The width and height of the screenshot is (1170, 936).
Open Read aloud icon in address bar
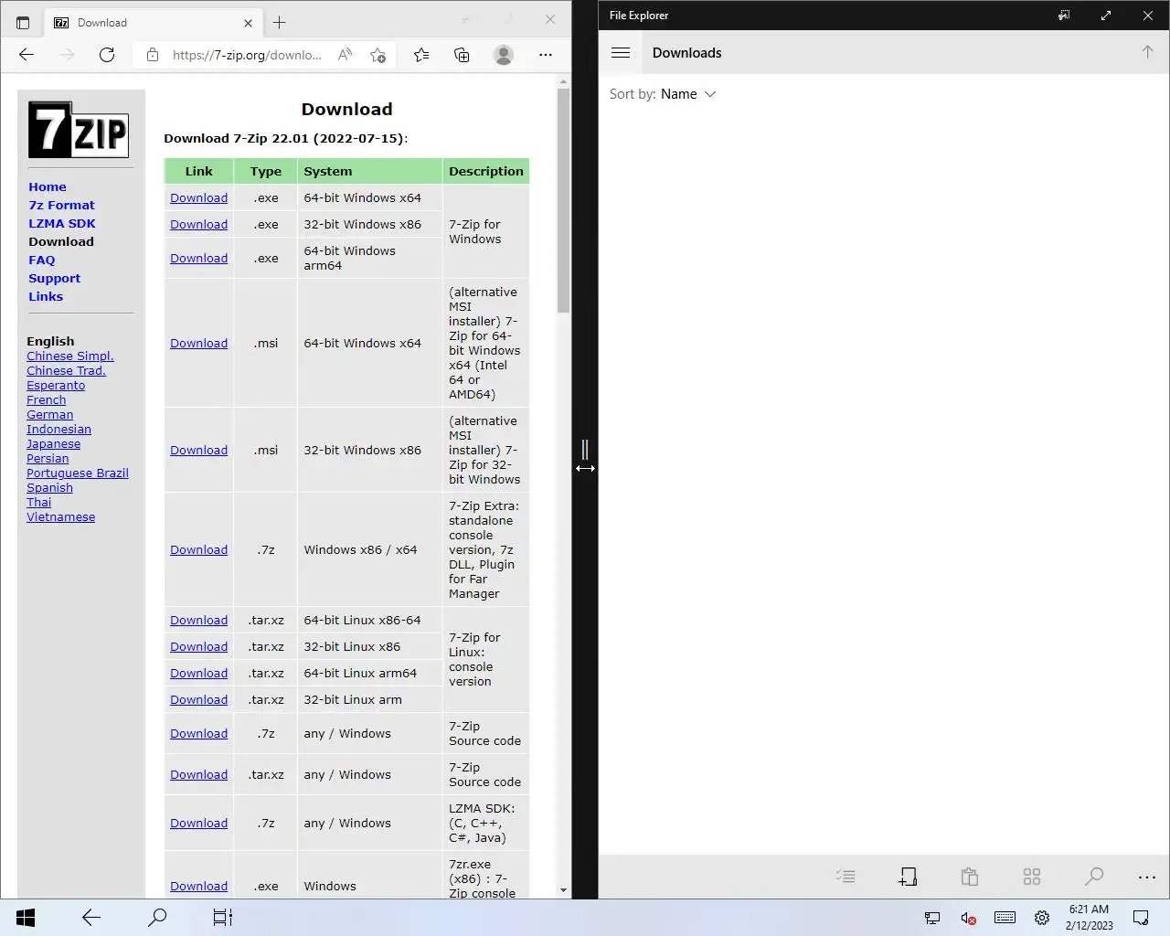point(345,55)
